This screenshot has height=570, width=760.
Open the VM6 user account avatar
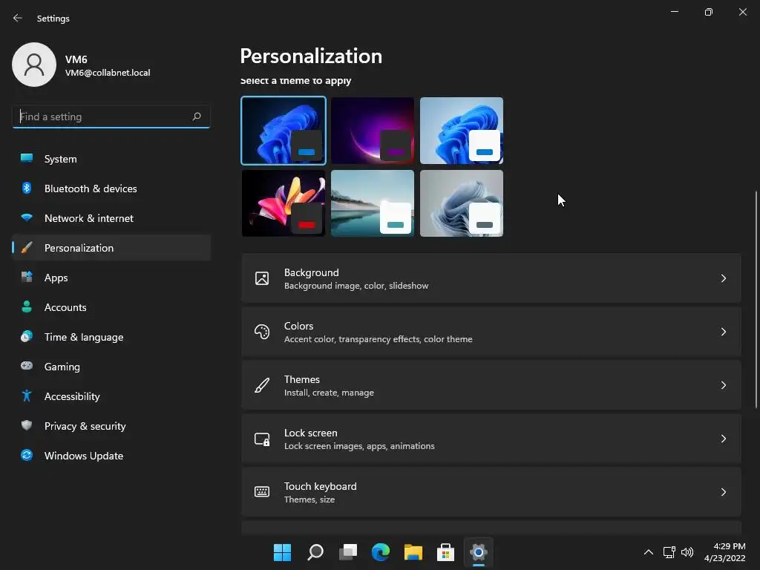34,65
